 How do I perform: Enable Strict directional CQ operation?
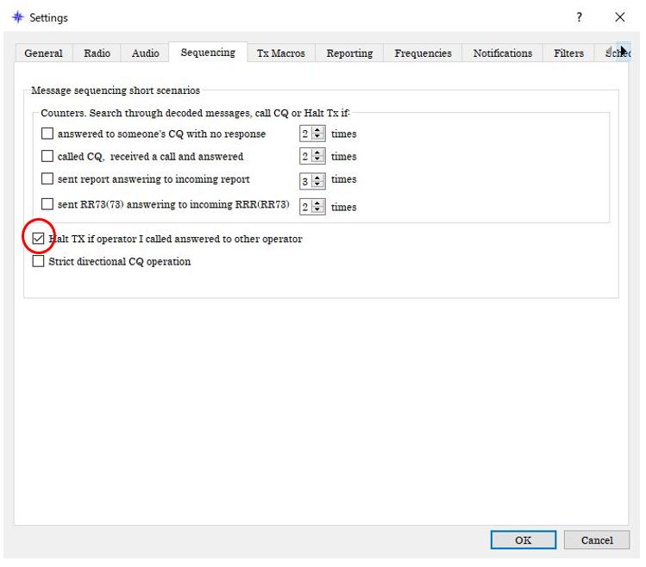pyautogui.click(x=38, y=261)
